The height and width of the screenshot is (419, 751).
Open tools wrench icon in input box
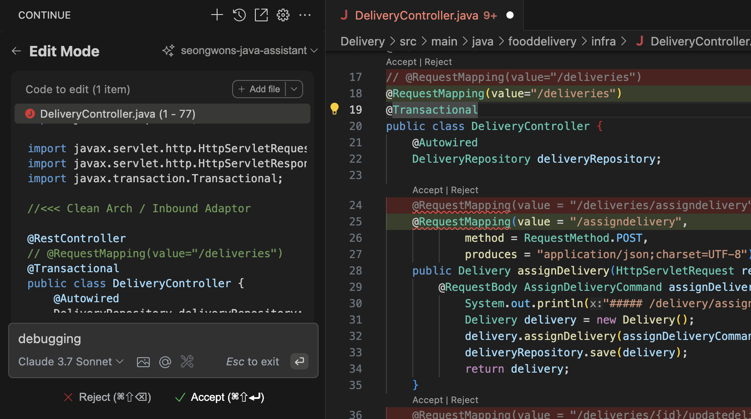[x=187, y=362]
